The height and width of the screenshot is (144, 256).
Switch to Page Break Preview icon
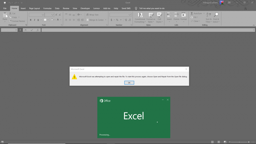tap(225, 142)
